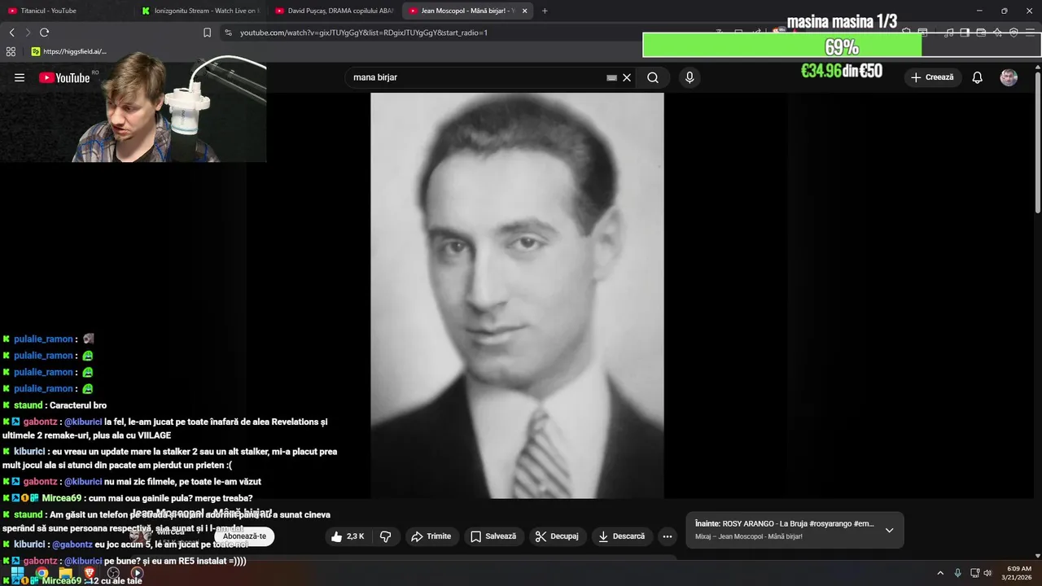1042x586 pixels.
Task: Click the Jean Moscopol portrait video frame
Action: tap(517, 295)
